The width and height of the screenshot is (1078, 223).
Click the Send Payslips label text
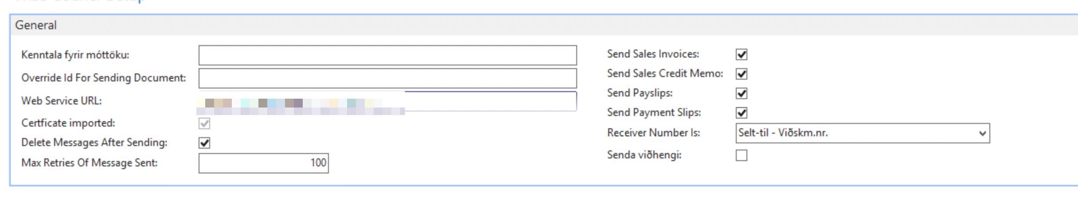(640, 93)
